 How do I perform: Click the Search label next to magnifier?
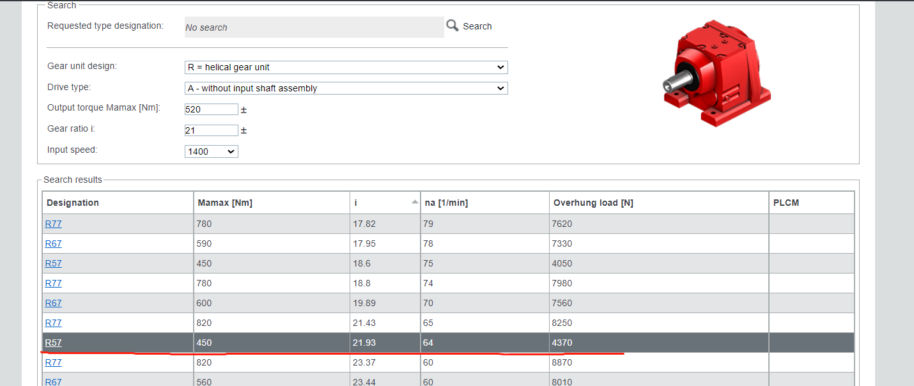[x=477, y=26]
